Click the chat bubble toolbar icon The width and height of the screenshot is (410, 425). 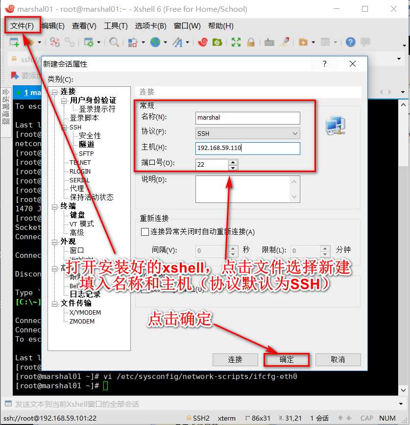(x=365, y=42)
